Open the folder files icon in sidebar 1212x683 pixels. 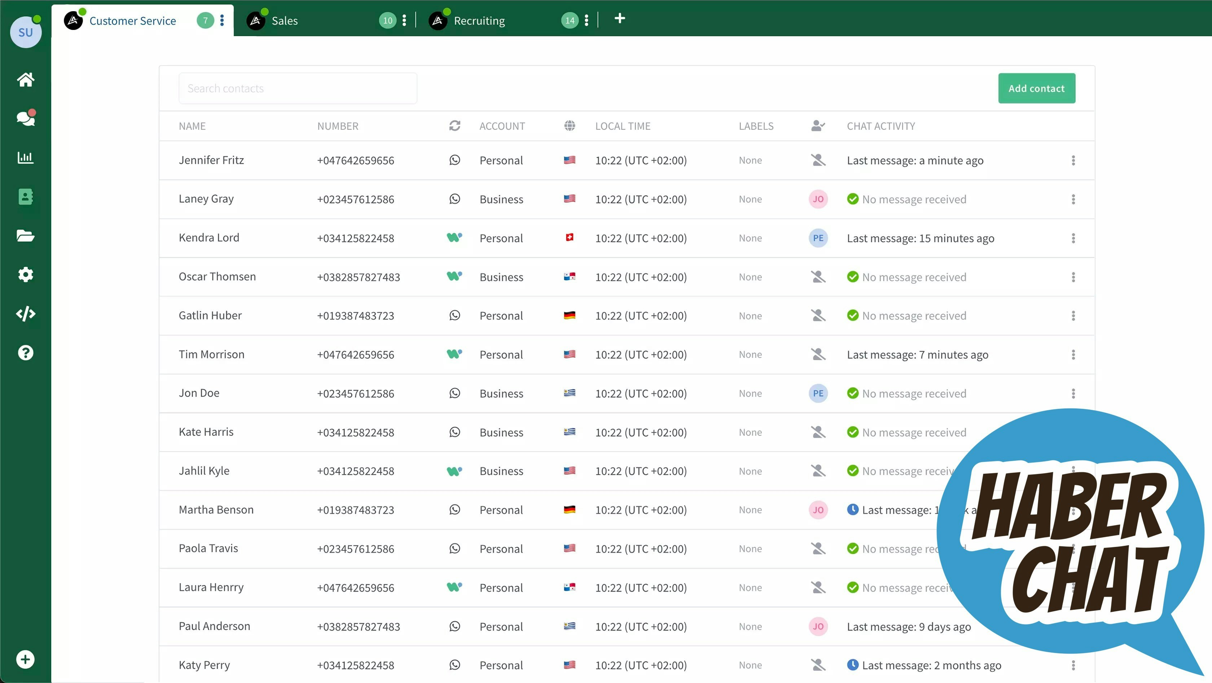pyautogui.click(x=25, y=235)
